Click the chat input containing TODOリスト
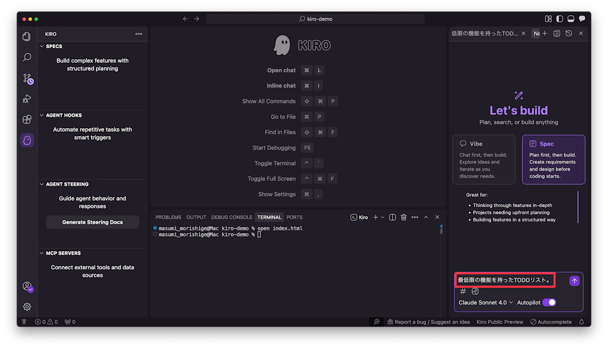Image resolution: width=608 pixels, height=349 pixels. coord(505,280)
